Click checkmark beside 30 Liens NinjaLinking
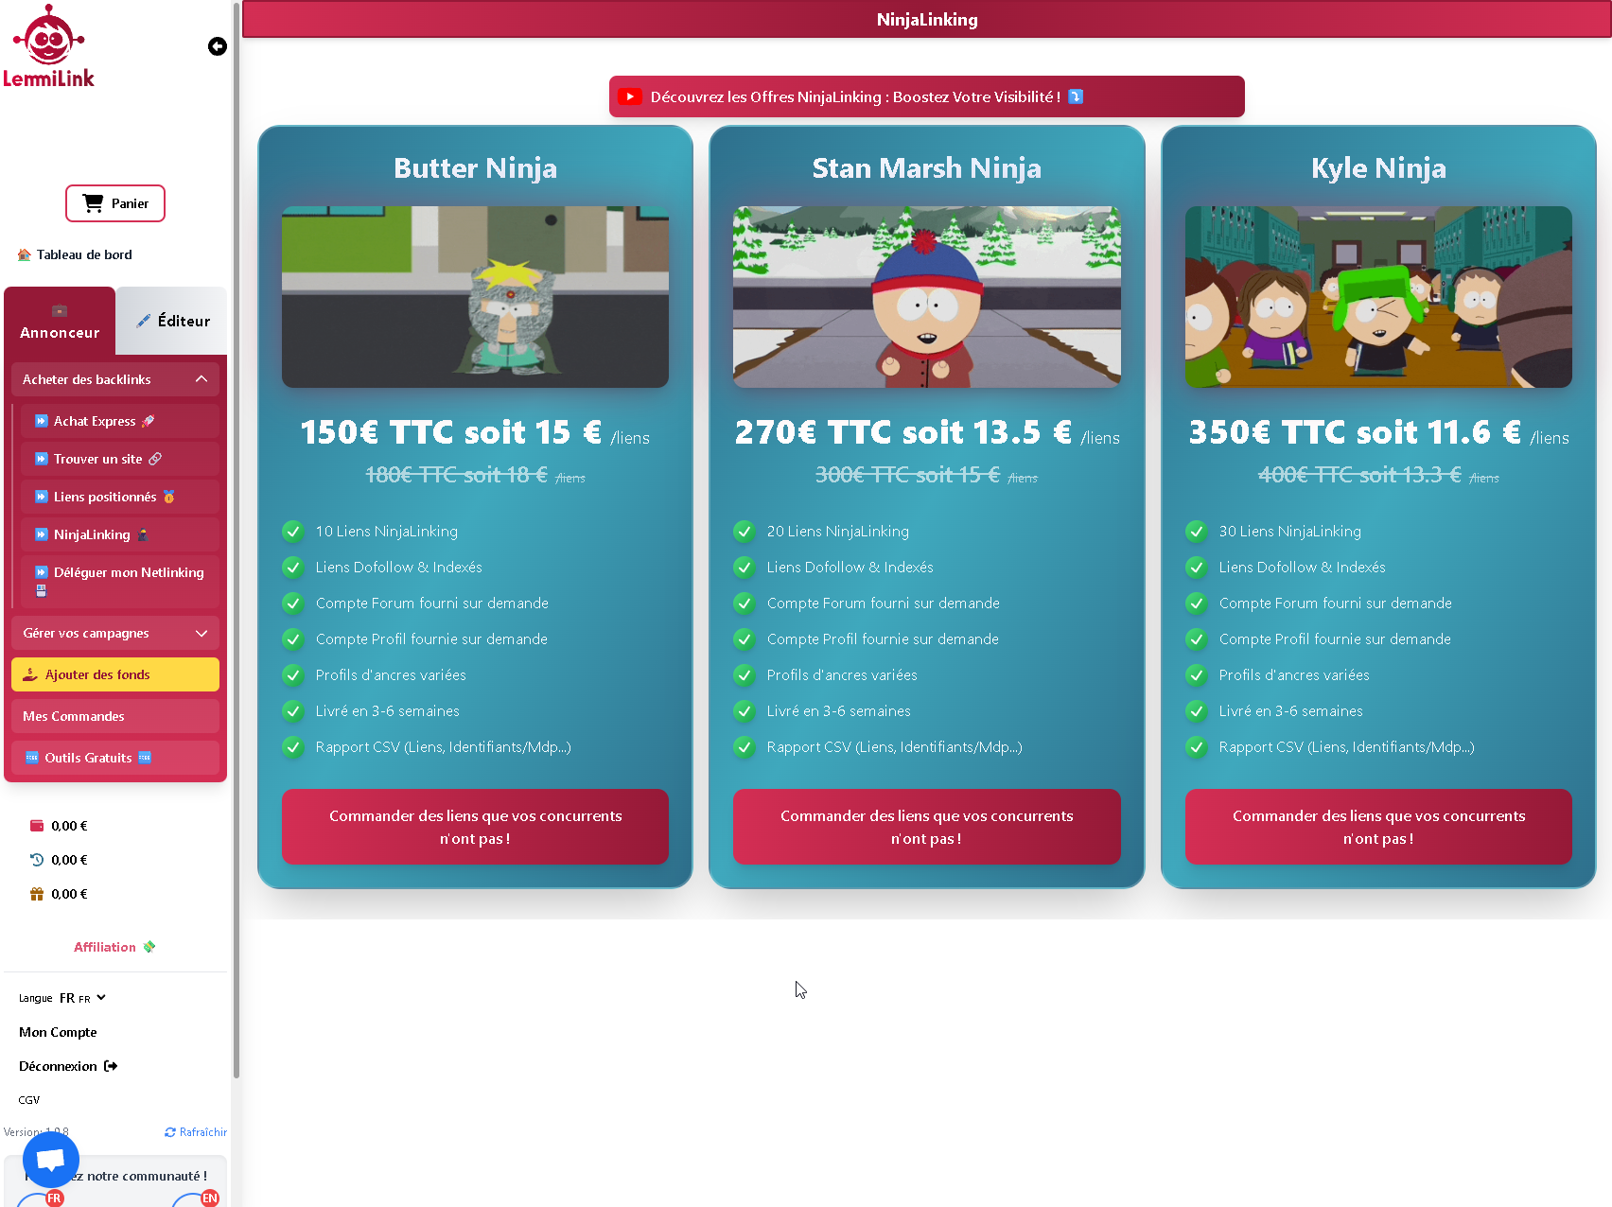The image size is (1612, 1207). 1197,531
